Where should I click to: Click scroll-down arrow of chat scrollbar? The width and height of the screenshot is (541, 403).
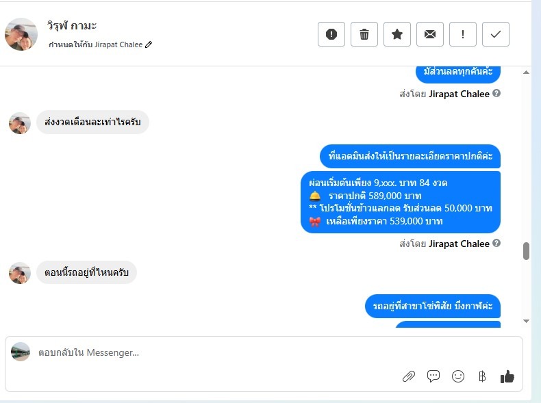tap(526, 321)
